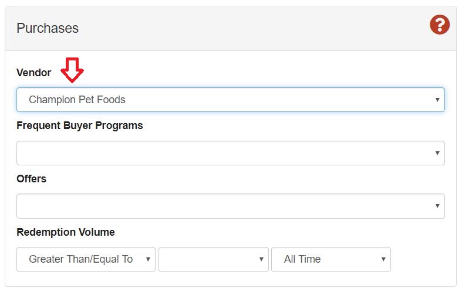Click the Offers field label
The height and width of the screenshot is (292, 462).
point(32,179)
